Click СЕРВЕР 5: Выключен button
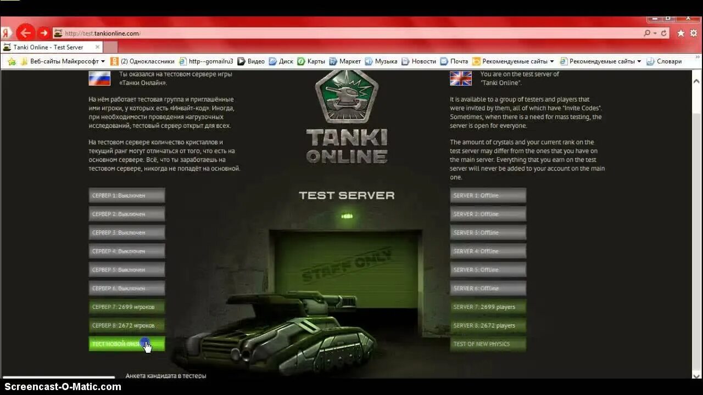The image size is (703, 395). pyautogui.click(x=127, y=270)
